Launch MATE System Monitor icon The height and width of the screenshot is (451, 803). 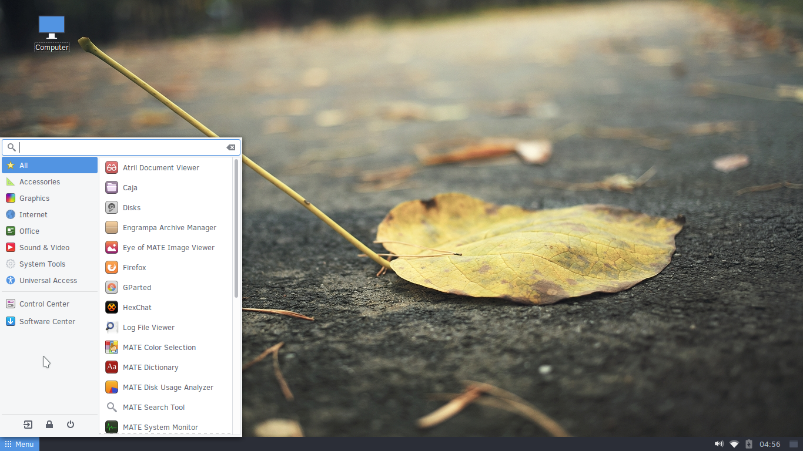pos(112,427)
